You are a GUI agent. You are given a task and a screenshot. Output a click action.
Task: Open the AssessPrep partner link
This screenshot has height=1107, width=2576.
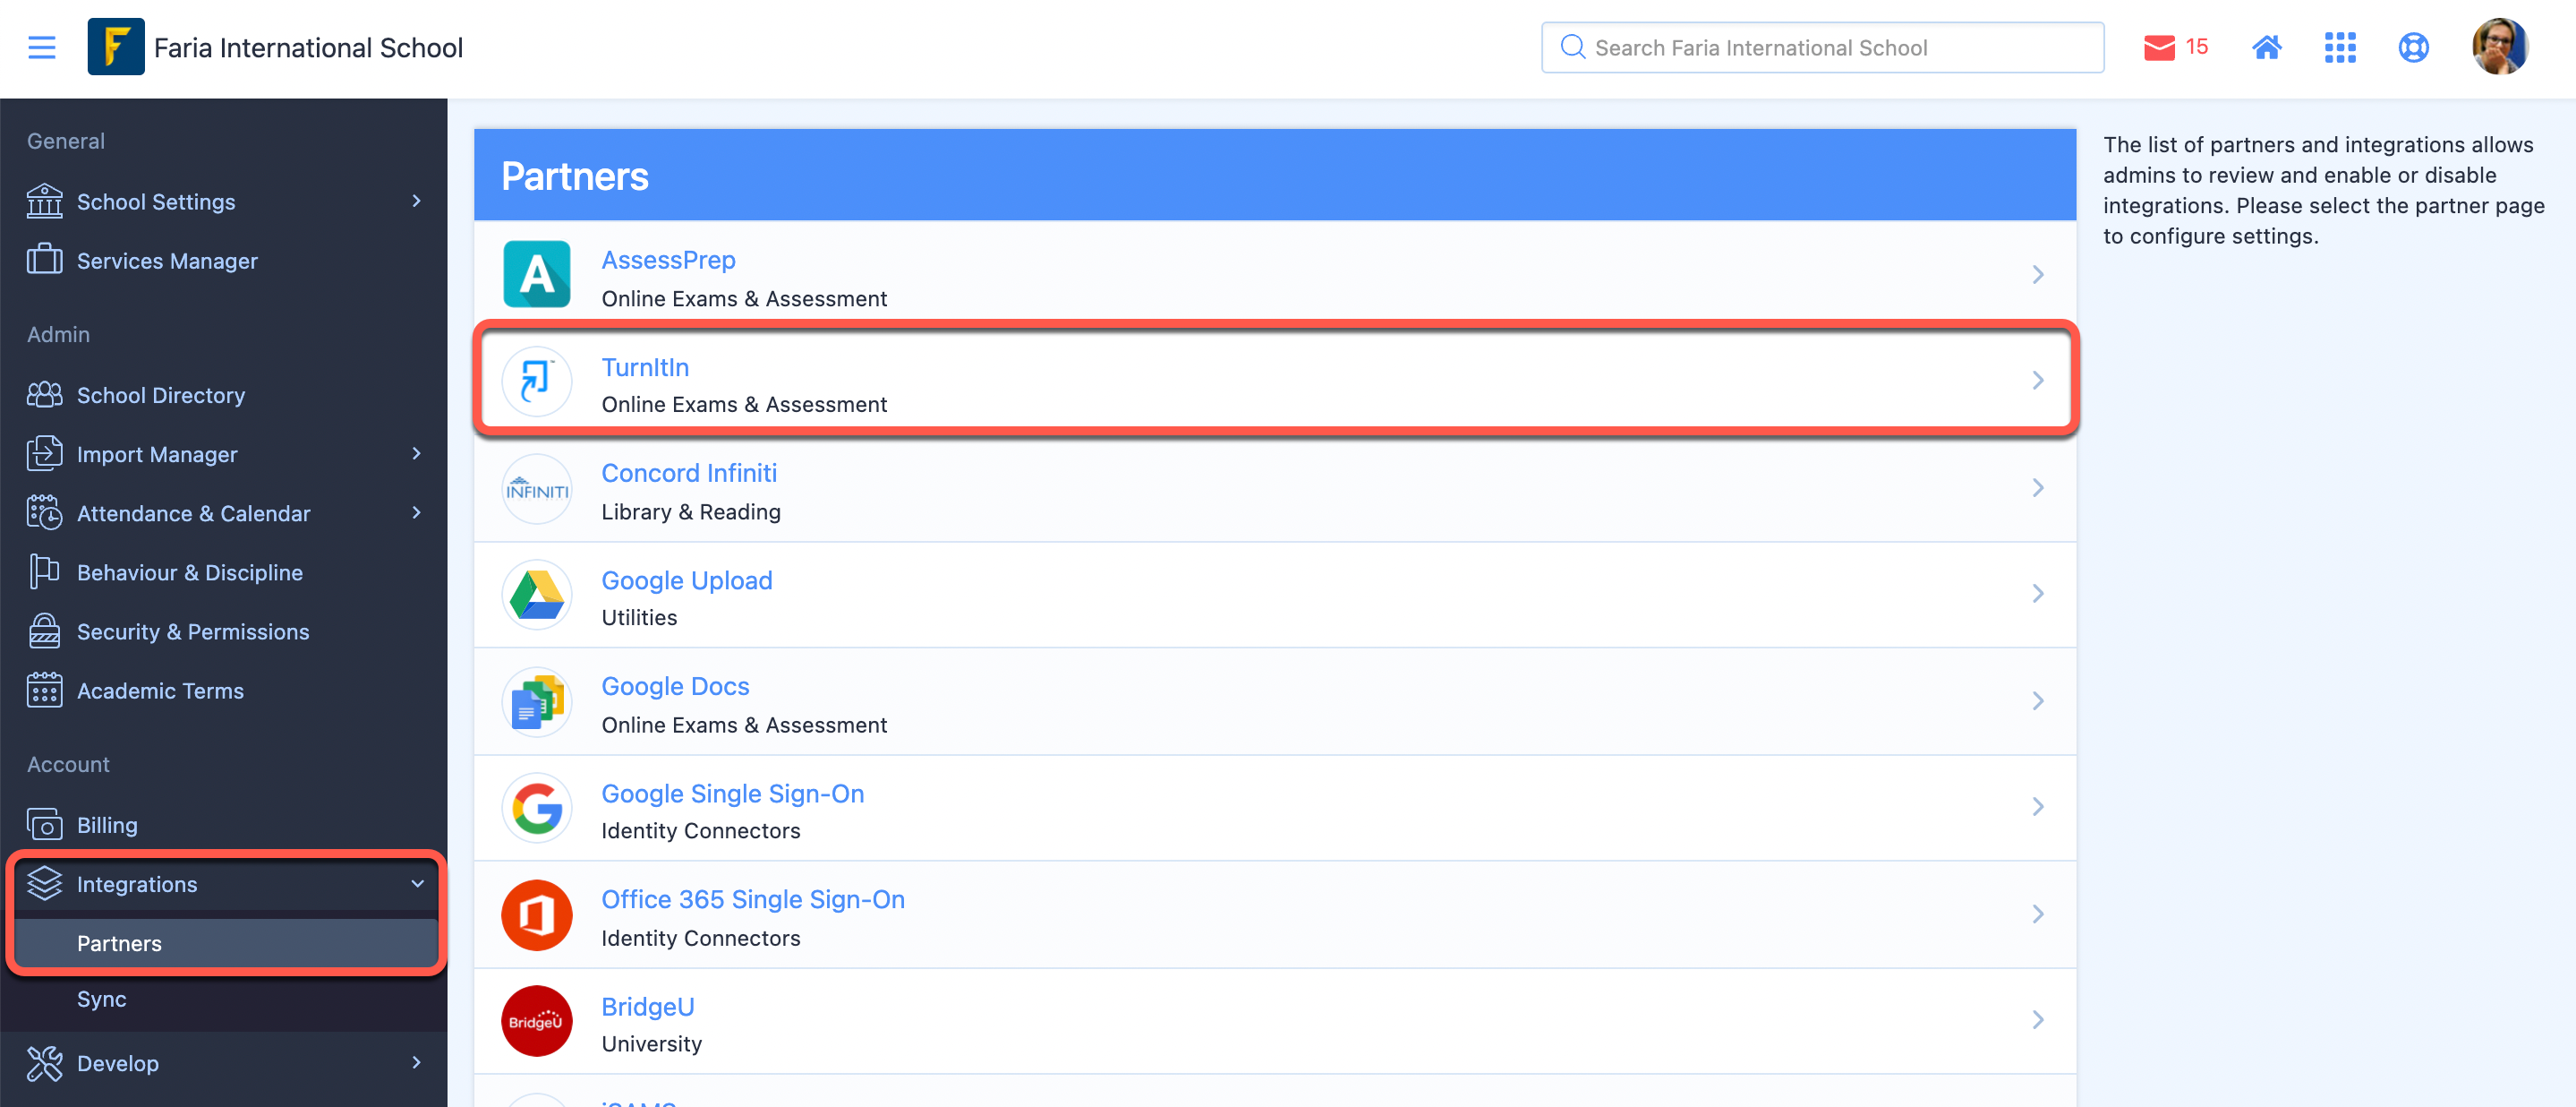(668, 261)
